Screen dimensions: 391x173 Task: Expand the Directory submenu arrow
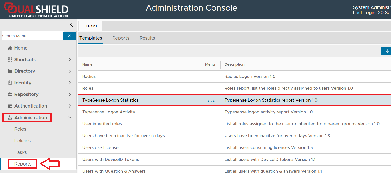70,71
